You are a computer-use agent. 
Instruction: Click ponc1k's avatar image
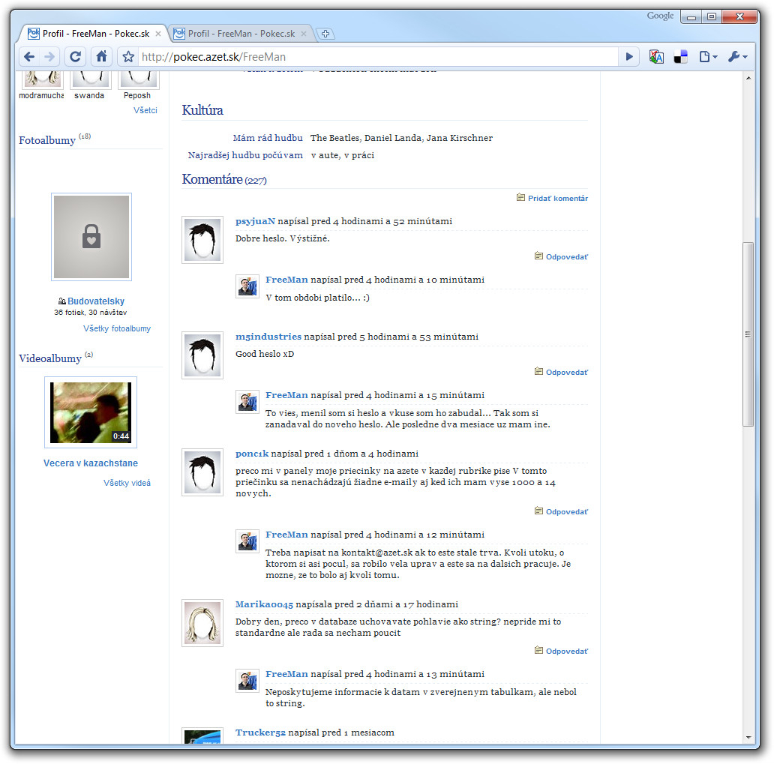[x=202, y=472]
